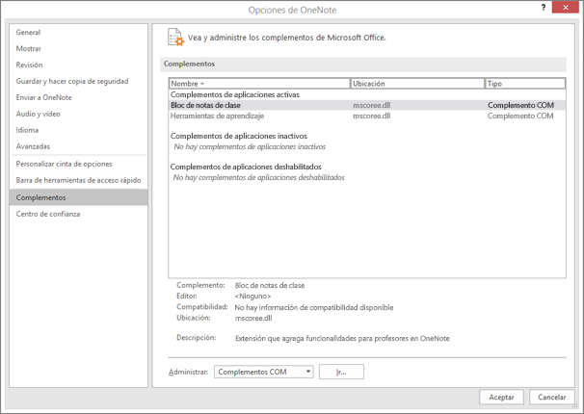
Task: Click the compatibility information text
Action: point(314,308)
